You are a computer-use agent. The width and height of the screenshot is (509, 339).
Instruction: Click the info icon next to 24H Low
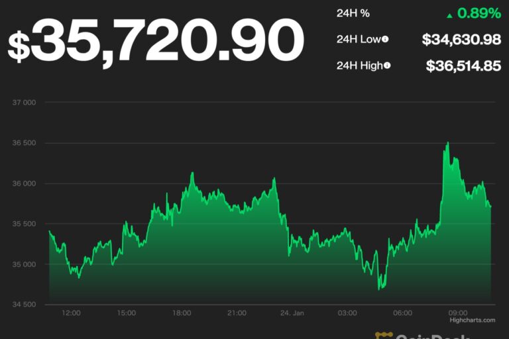tap(385, 39)
